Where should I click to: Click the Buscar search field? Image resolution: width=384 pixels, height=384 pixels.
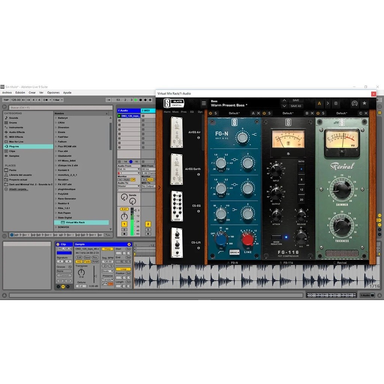(x=61, y=108)
